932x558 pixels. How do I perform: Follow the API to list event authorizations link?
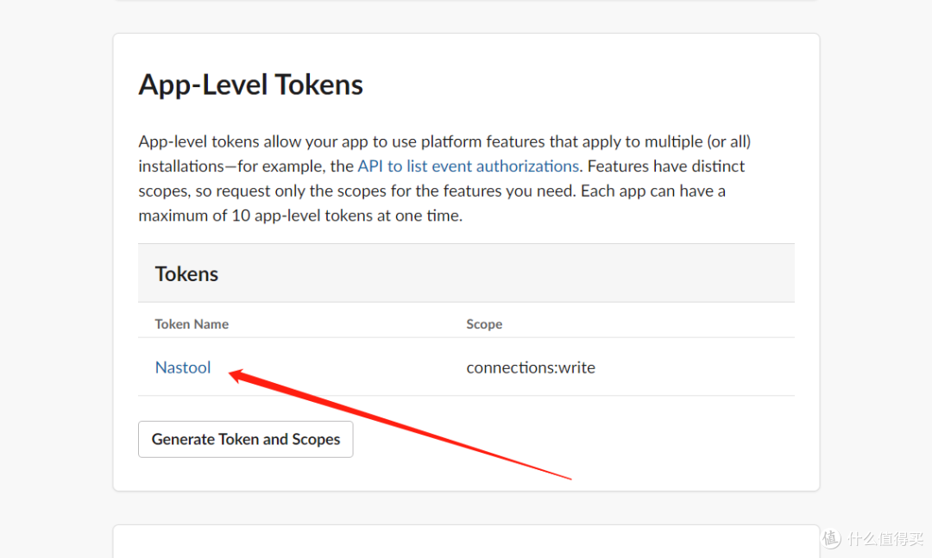468,166
